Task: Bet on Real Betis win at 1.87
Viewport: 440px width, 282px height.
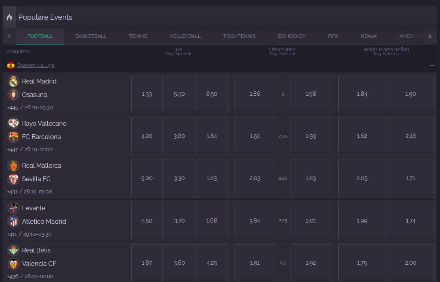Action: (x=147, y=263)
